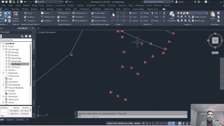
Task: Click the Save icon in quick access toolbar
Action: click(x=10, y=2)
